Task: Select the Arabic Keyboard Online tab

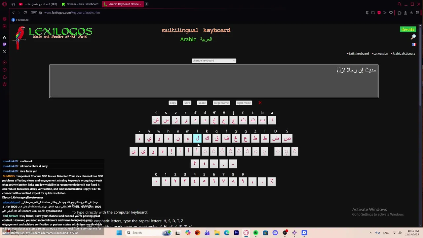Action: click(122, 4)
